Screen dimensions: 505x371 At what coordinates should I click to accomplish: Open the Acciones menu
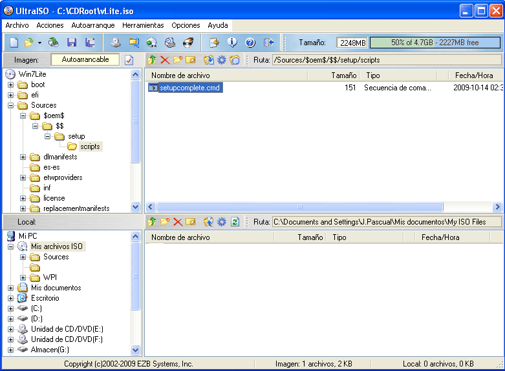(x=50, y=25)
